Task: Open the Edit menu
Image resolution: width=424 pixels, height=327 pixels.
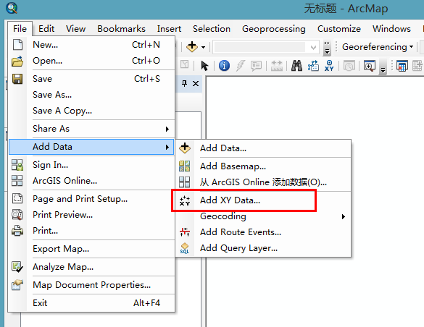Action: click(x=46, y=29)
